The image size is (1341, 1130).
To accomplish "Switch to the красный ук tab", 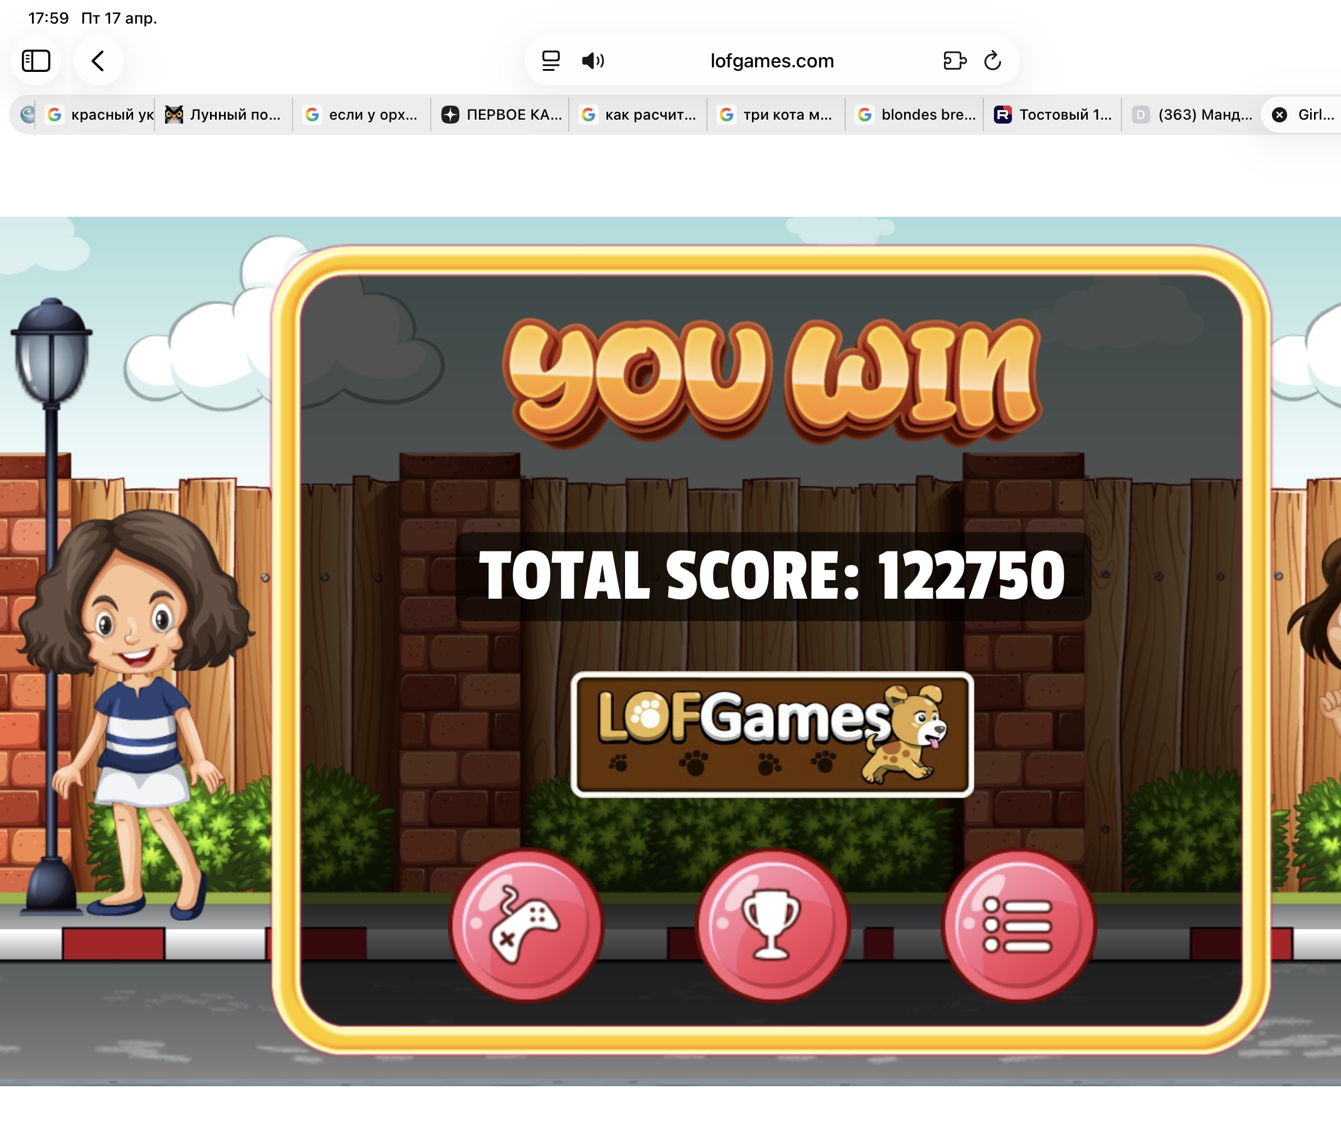I will (101, 115).
